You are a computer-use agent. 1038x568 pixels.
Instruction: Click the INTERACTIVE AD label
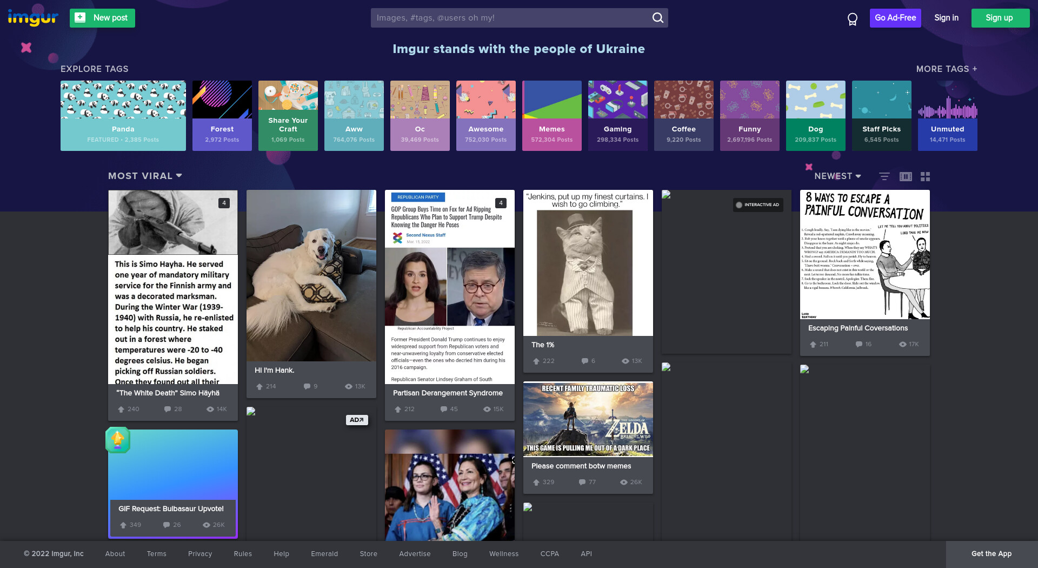coord(758,205)
